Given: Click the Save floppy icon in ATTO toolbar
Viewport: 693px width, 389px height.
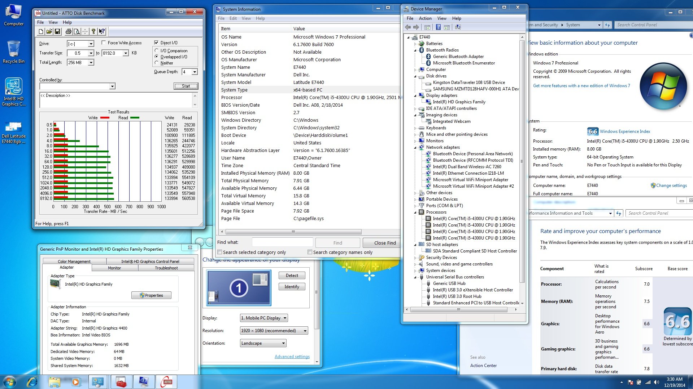Looking at the screenshot, I should pos(57,32).
